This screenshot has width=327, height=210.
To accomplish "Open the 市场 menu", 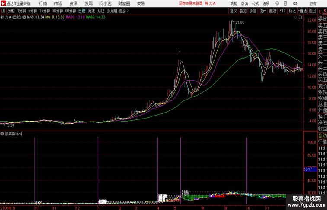I will [x=58, y=3].
